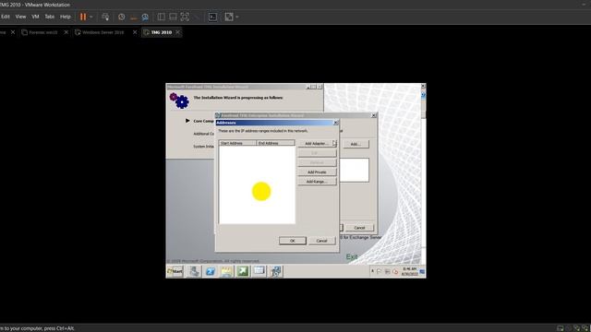
Task: Open the Edit menu
Action: point(6,17)
